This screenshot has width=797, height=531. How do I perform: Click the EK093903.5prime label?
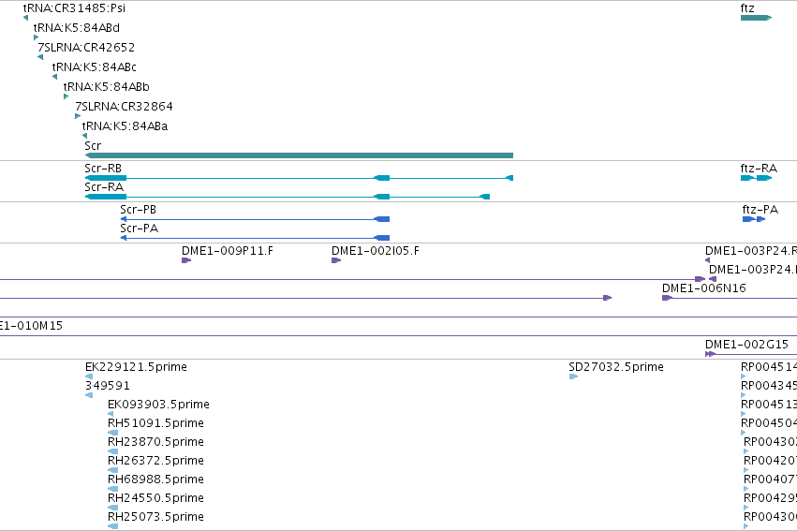158,405
